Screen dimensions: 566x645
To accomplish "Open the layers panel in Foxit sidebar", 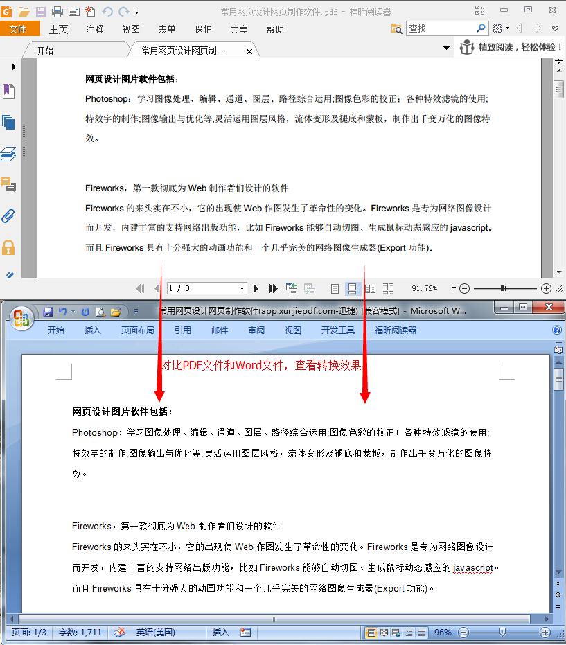I will coord(8,153).
